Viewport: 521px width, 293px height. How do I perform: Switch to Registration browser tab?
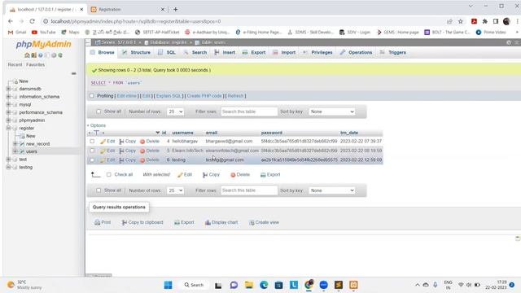(x=128, y=9)
